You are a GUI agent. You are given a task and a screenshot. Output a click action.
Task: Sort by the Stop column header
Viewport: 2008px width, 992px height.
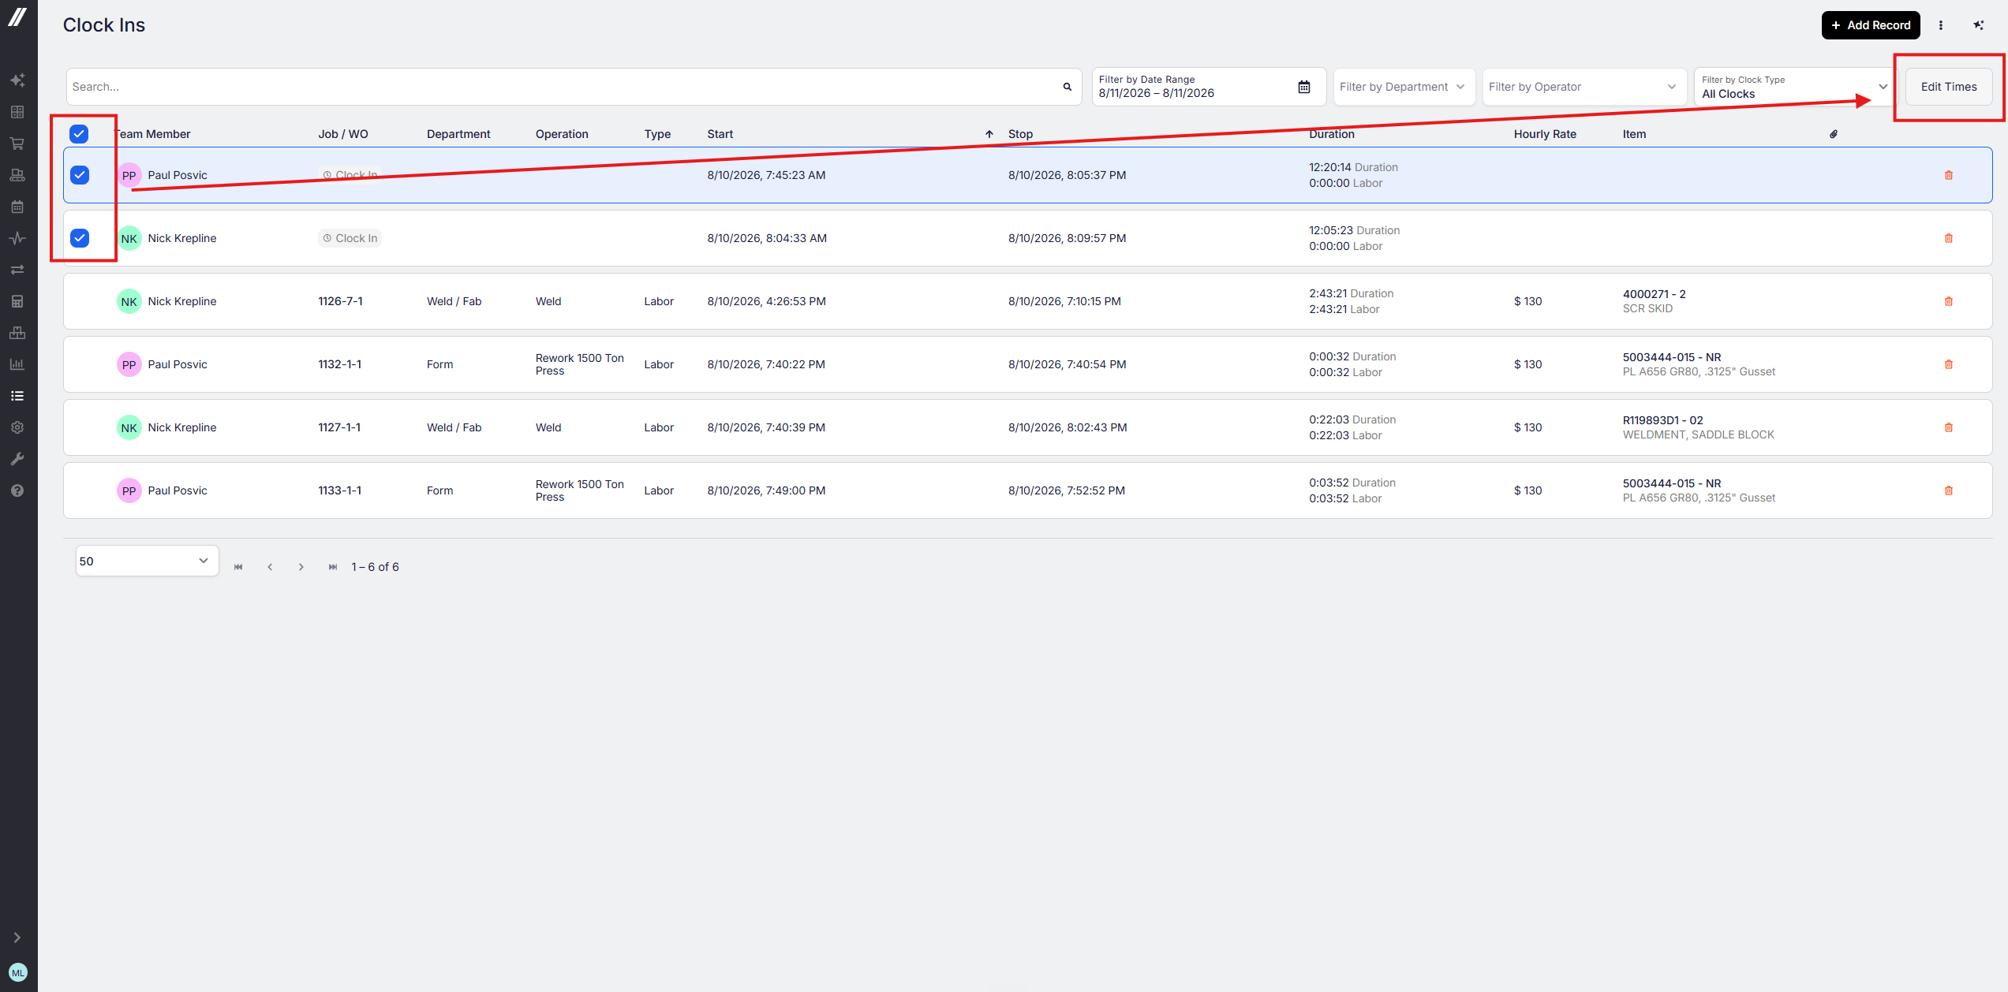[1020, 134]
